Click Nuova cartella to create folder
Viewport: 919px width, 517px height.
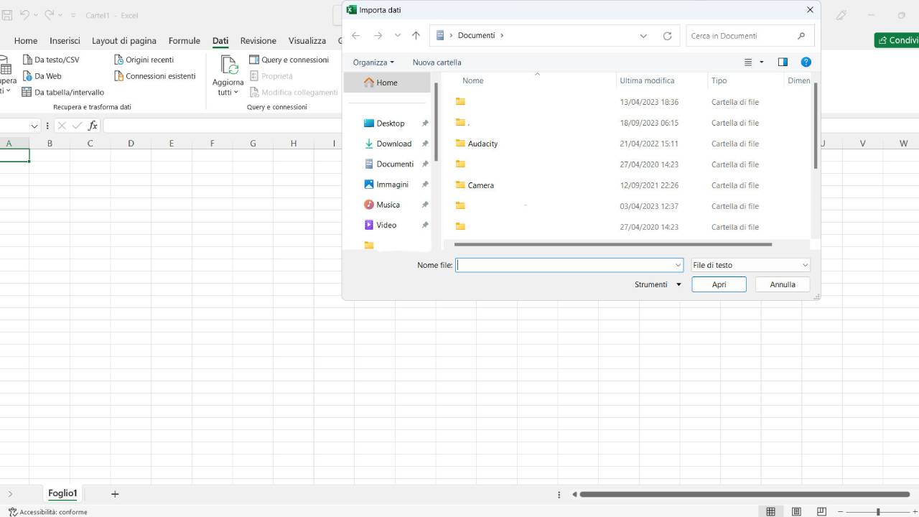click(x=437, y=62)
